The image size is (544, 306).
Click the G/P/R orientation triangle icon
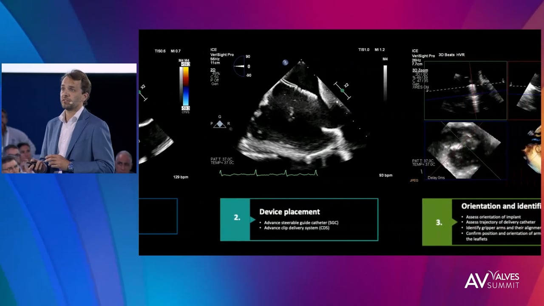point(220,124)
